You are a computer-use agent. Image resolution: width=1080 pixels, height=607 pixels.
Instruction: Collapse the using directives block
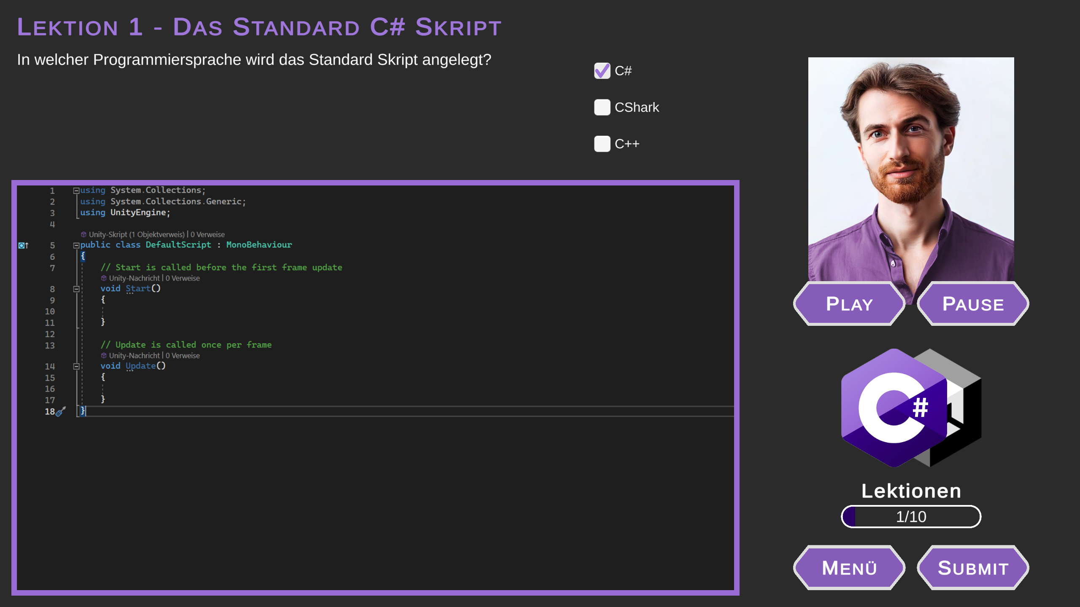click(x=76, y=191)
